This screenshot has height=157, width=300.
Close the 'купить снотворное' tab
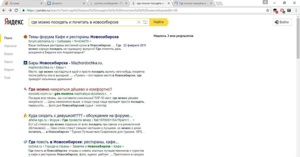[x=126, y=3]
